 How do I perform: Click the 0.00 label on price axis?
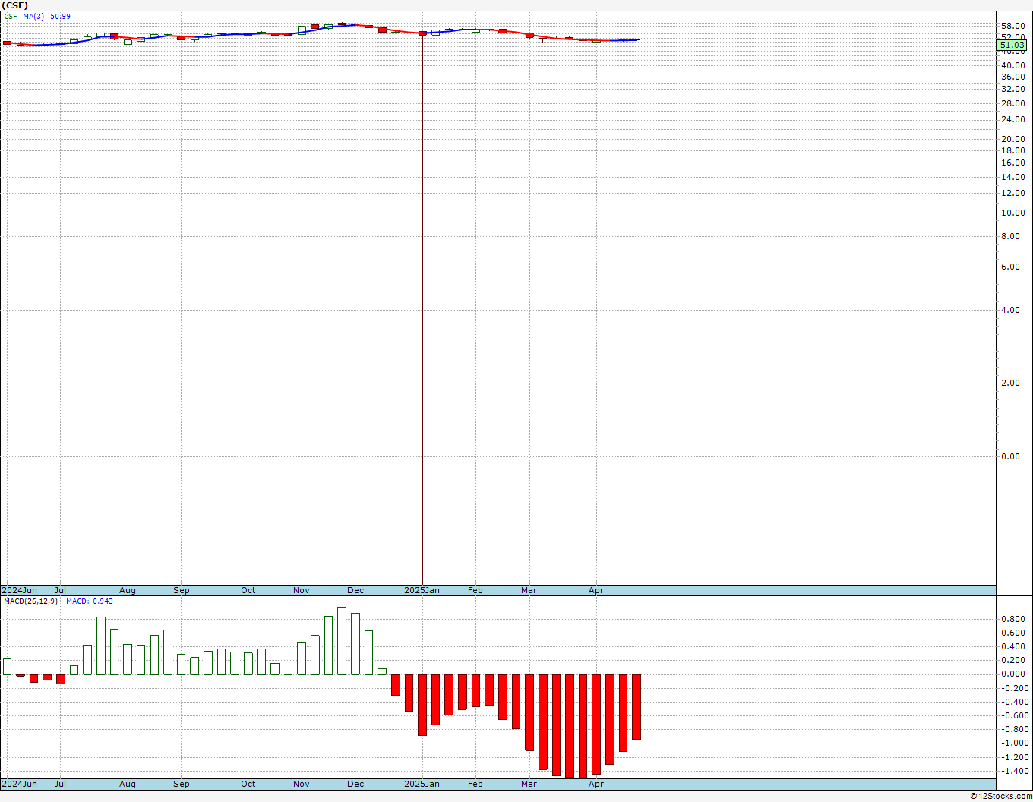[x=1010, y=456]
